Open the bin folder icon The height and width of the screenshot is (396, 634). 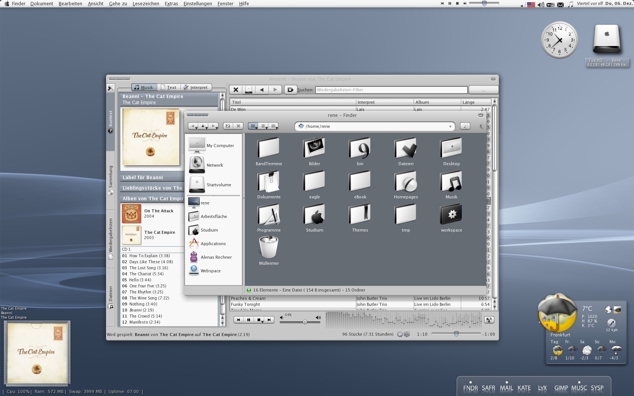tap(360, 148)
